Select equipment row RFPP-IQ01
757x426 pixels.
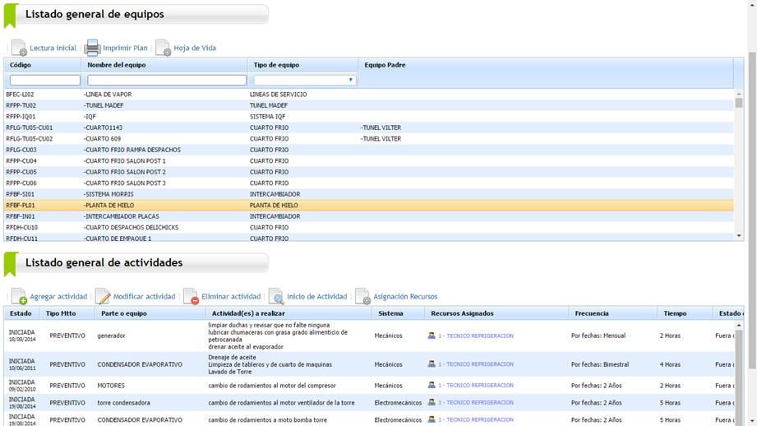click(x=369, y=117)
